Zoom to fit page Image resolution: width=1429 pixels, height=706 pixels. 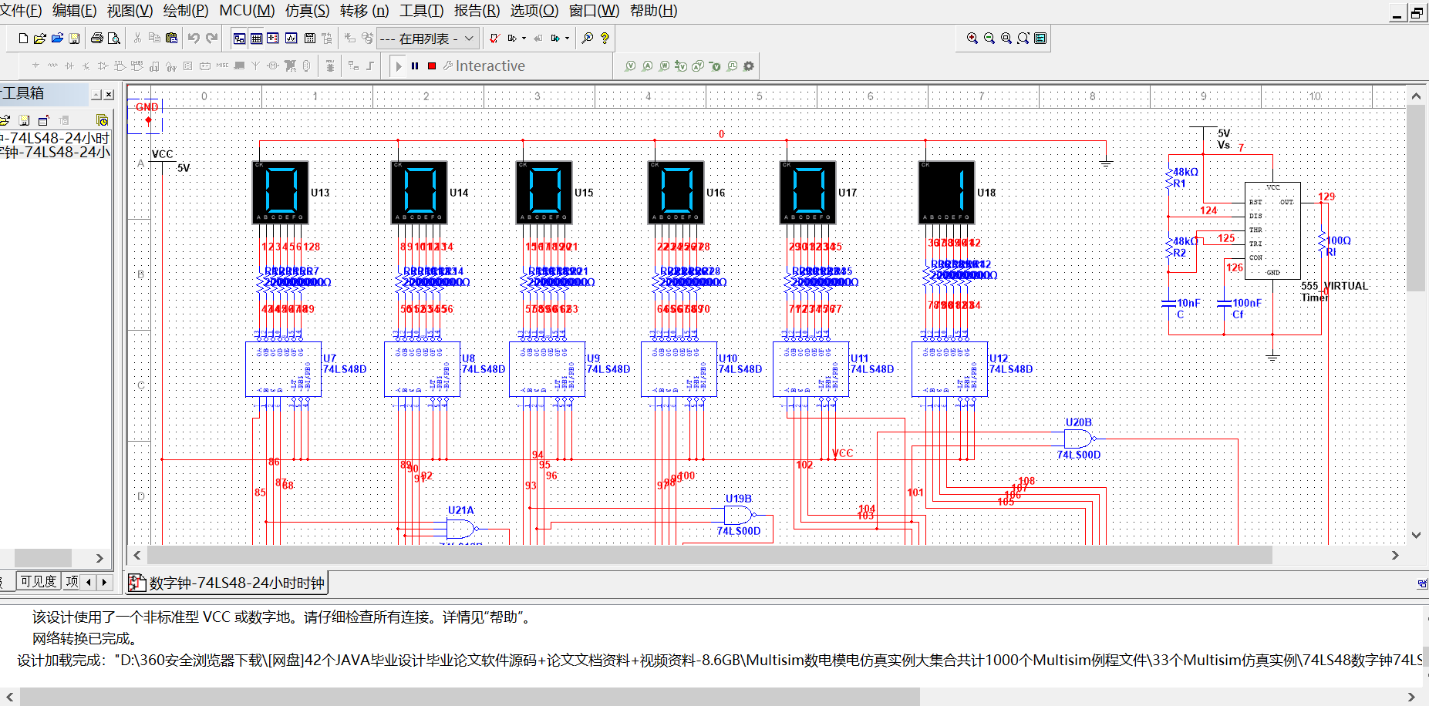click(1023, 38)
